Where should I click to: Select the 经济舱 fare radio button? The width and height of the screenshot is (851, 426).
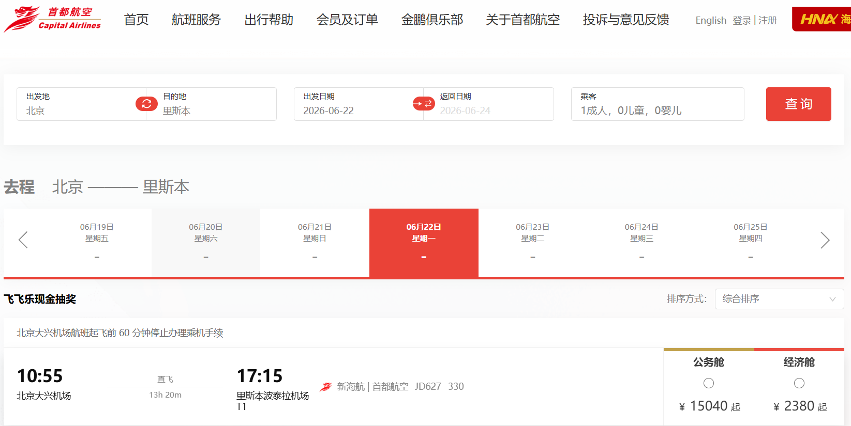(x=799, y=383)
